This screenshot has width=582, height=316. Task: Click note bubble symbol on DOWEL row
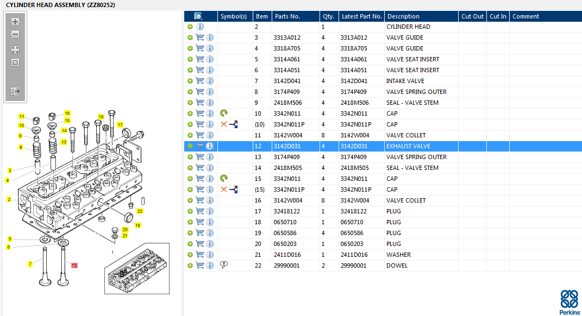click(224, 265)
